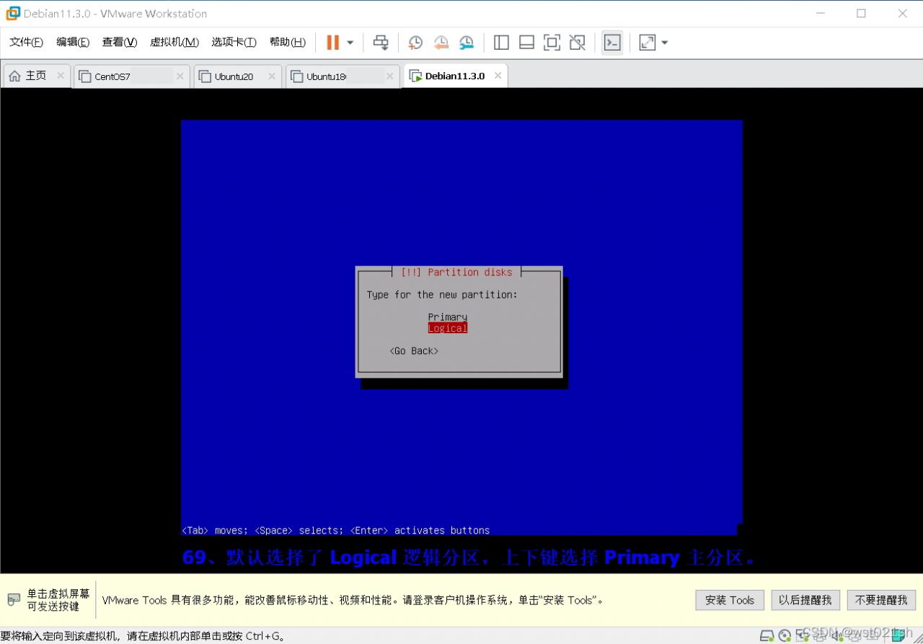Click the keyboard hint icon in the info bar
Viewport: 923px width, 644px height.
(x=14, y=600)
